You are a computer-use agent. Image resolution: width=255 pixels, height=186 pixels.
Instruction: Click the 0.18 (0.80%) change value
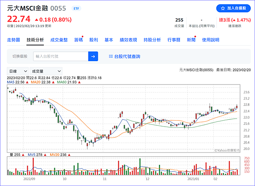[x=53, y=20]
